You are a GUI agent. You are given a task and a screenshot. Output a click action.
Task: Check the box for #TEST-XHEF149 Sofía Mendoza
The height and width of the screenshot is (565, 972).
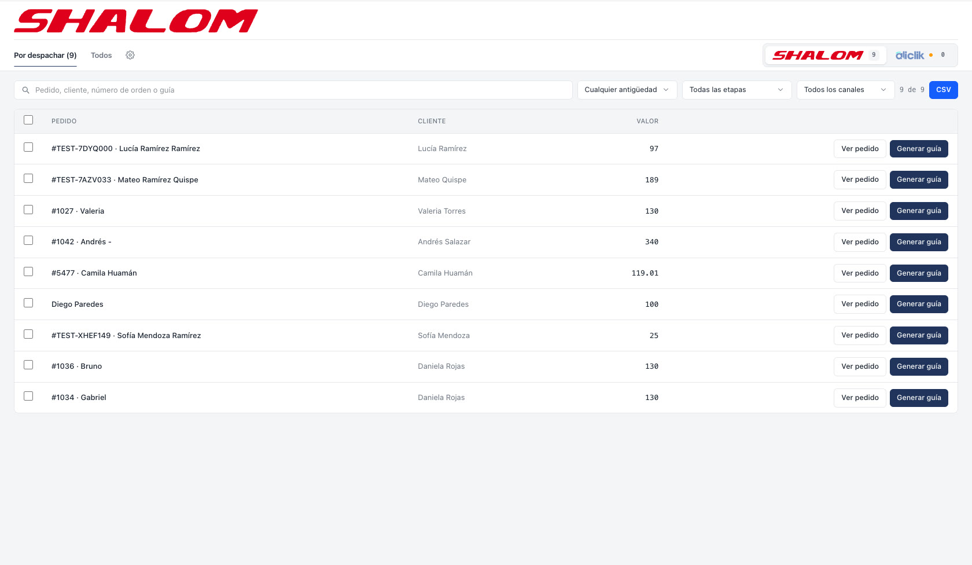pyautogui.click(x=28, y=334)
